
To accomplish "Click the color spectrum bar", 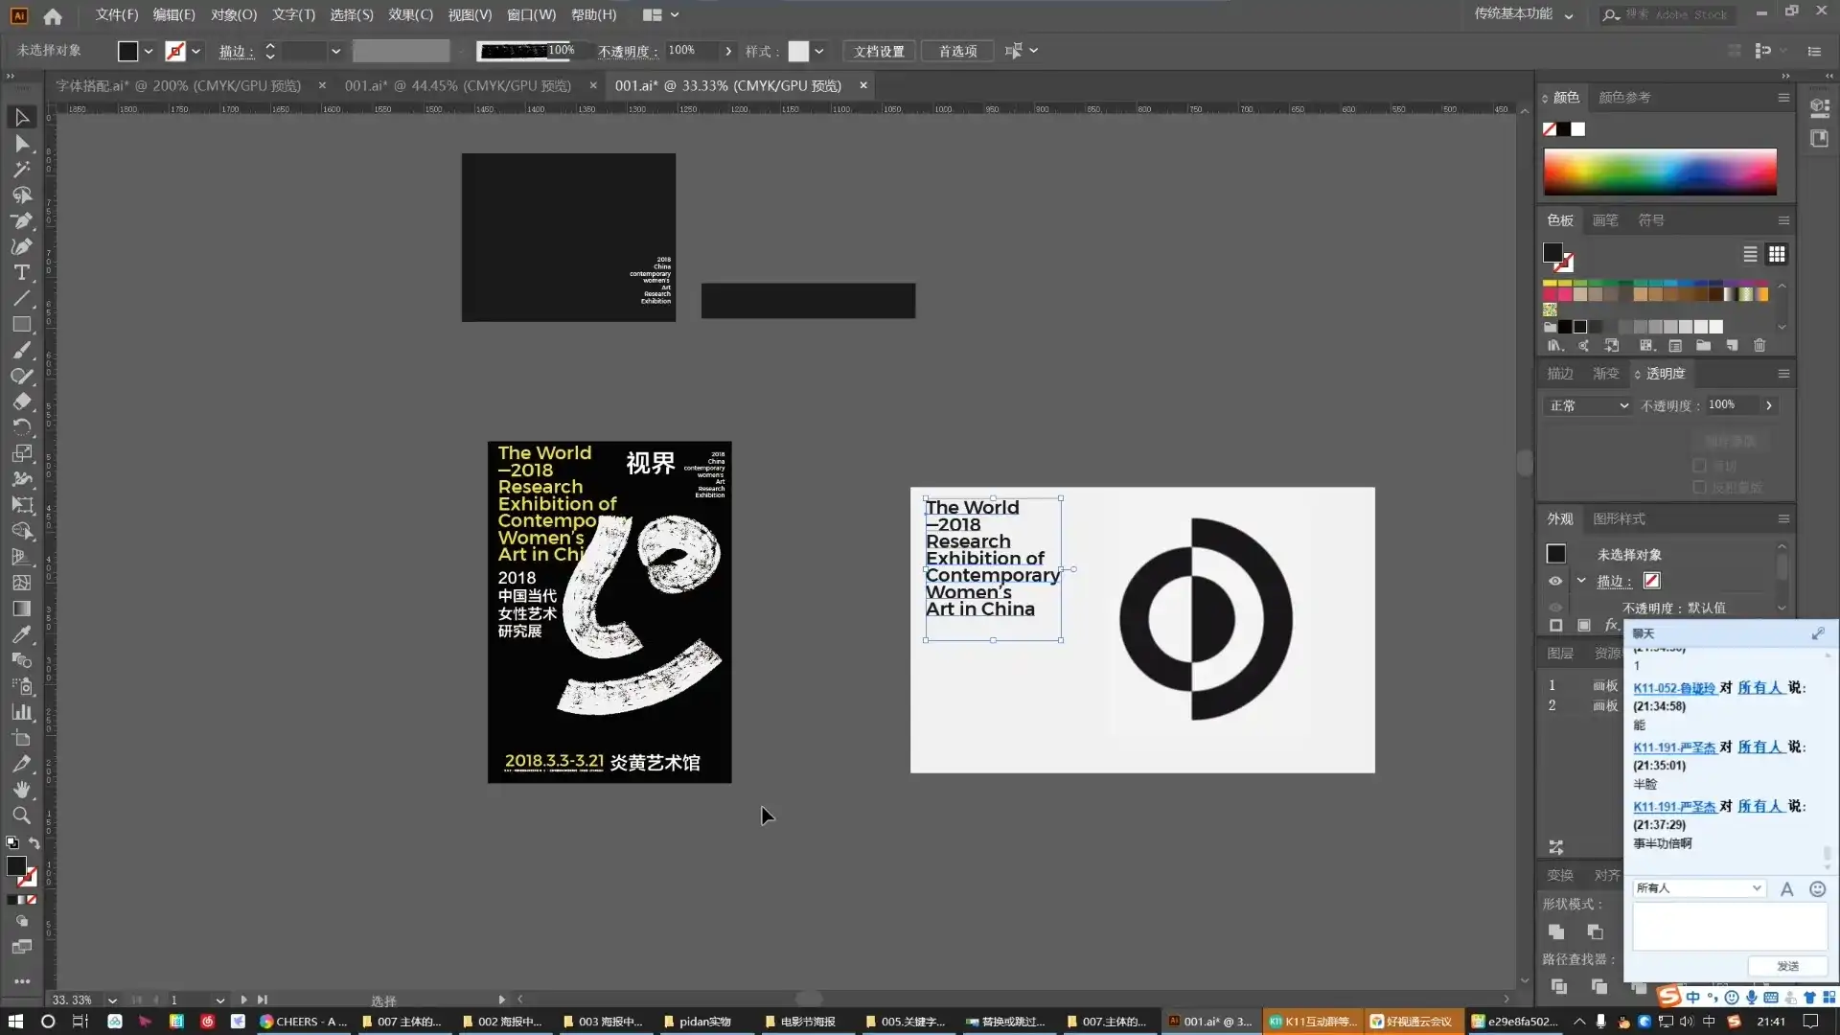I will 1660,172.
